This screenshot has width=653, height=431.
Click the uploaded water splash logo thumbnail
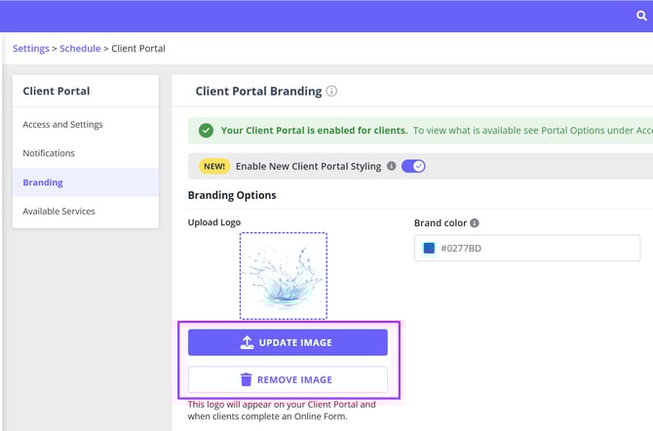284,275
